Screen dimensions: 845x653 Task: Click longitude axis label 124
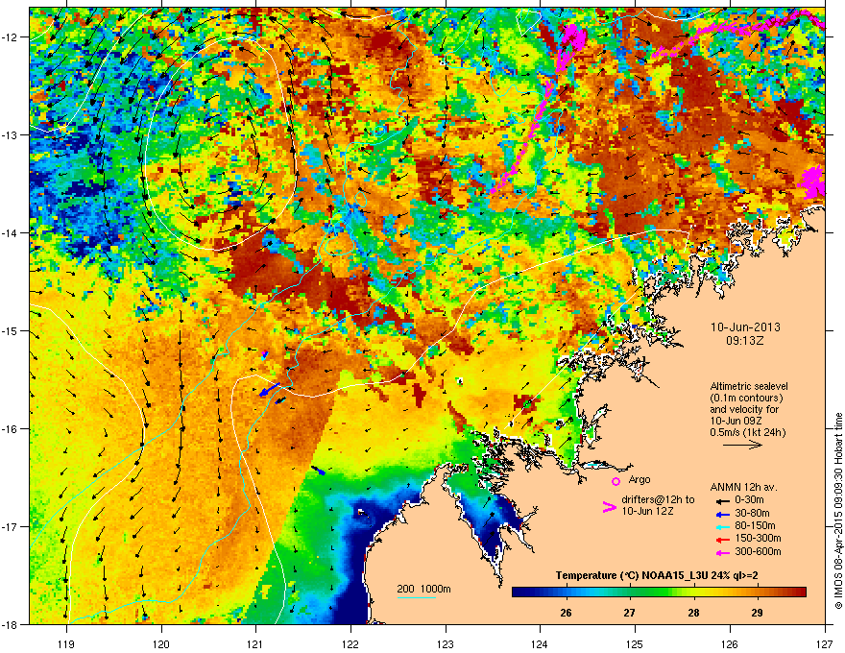coord(541,643)
